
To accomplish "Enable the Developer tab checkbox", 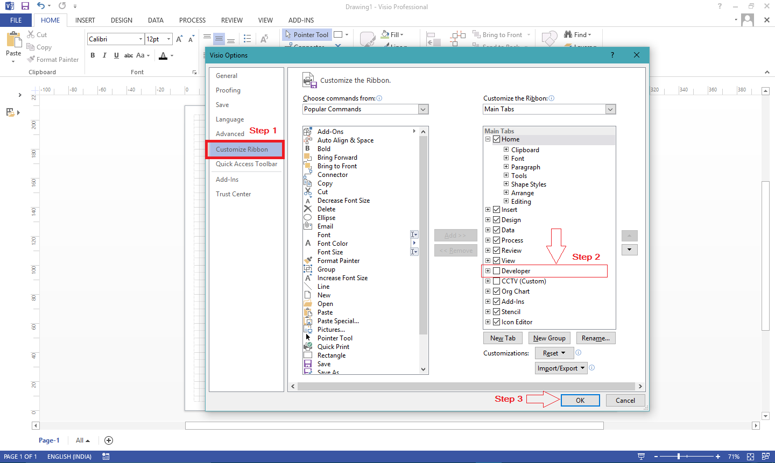I will click(x=496, y=270).
